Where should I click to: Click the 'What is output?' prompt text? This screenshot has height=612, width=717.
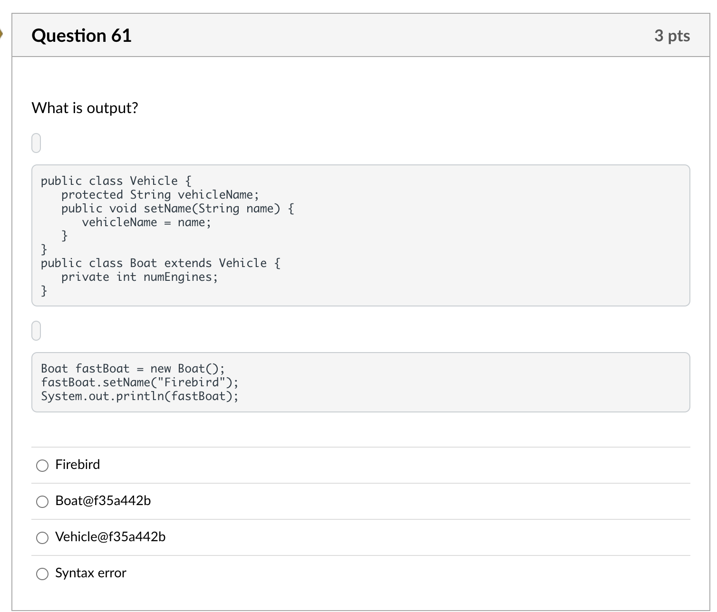point(85,108)
